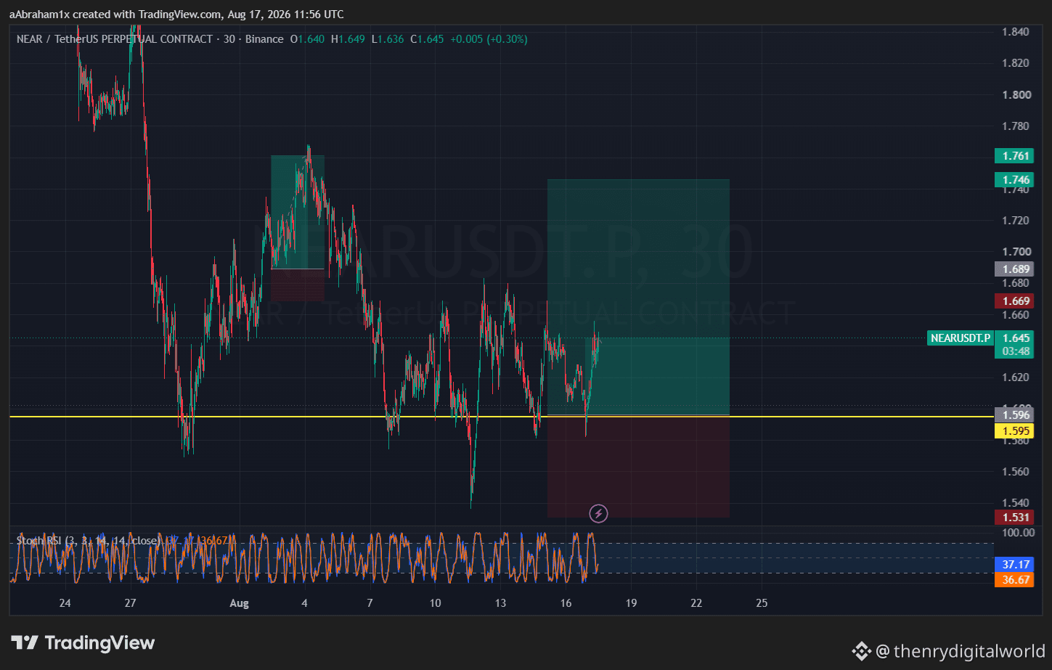The width and height of the screenshot is (1052, 670).
Task: Click the 13 date label on time axis
Action: [x=501, y=603]
